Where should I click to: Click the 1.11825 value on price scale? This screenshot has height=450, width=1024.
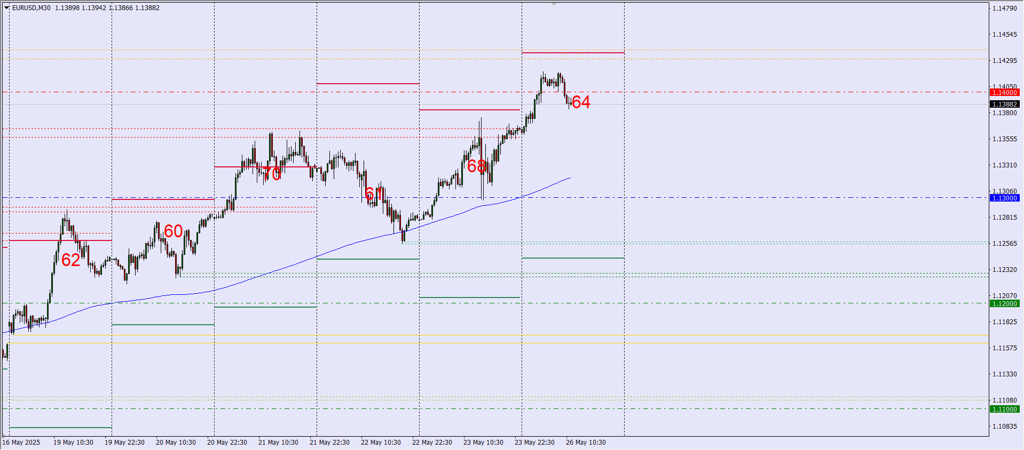(x=1005, y=322)
